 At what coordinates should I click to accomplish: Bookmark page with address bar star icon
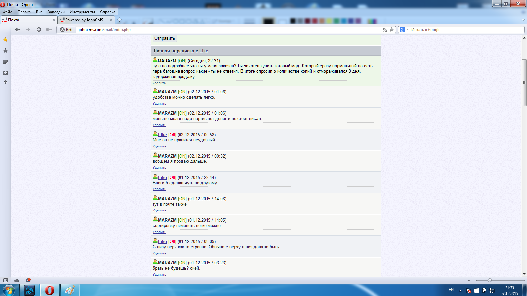tap(392, 30)
